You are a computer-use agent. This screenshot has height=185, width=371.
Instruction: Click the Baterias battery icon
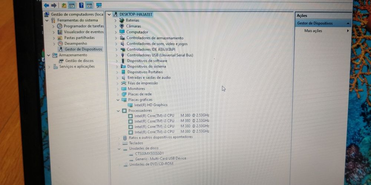(x=122, y=20)
